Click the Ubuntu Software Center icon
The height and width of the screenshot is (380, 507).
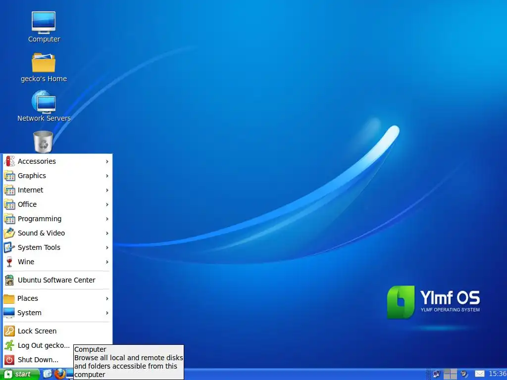click(x=9, y=280)
